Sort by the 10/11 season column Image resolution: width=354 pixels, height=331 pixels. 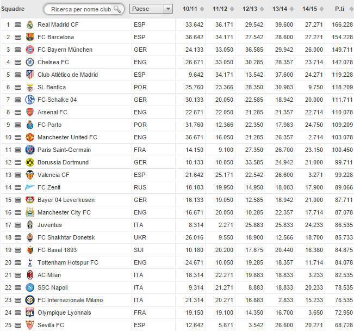click(193, 9)
